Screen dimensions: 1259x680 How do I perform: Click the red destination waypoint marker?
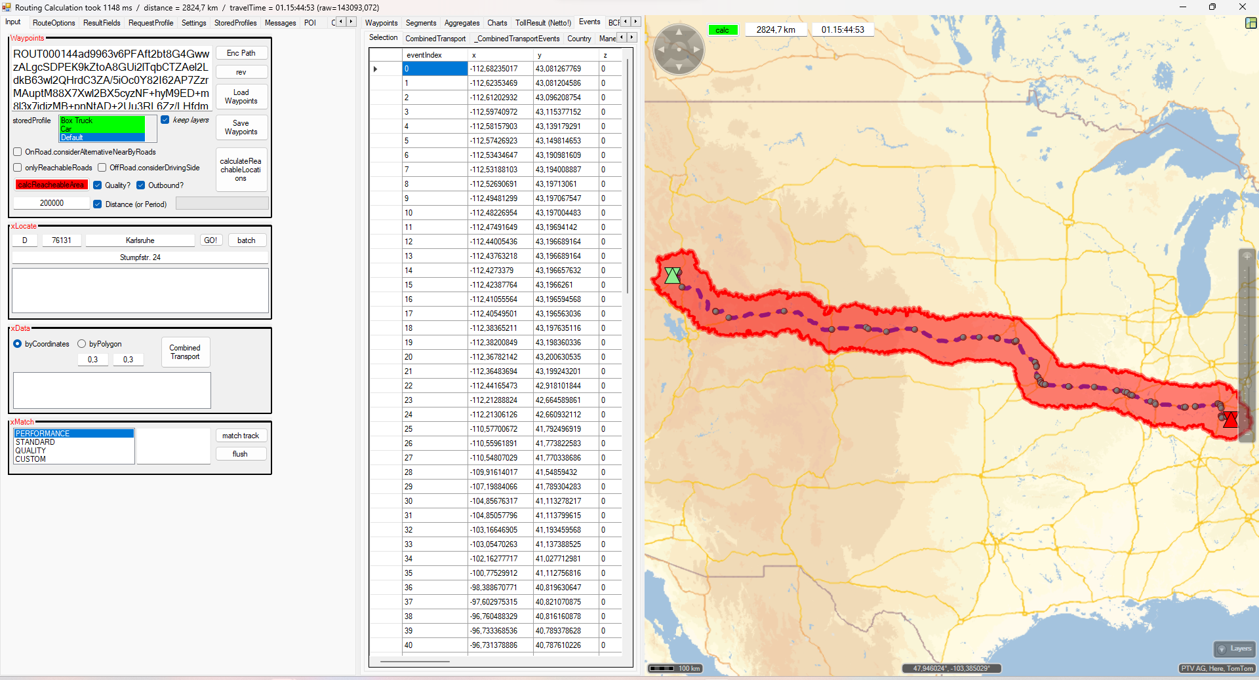[x=1230, y=419]
